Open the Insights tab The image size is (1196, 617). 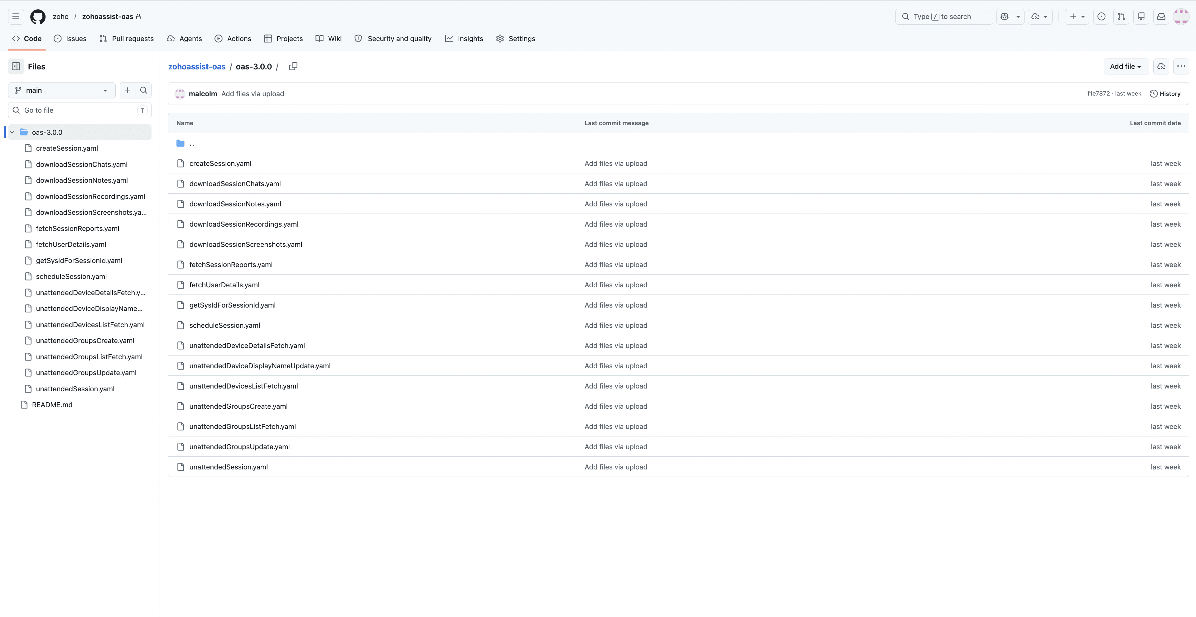point(464,39)
